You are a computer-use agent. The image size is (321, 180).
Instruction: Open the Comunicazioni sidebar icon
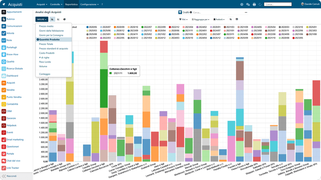pos(3,26)
